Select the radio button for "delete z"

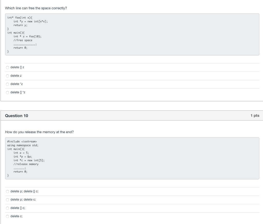click(x=7, y=75)
